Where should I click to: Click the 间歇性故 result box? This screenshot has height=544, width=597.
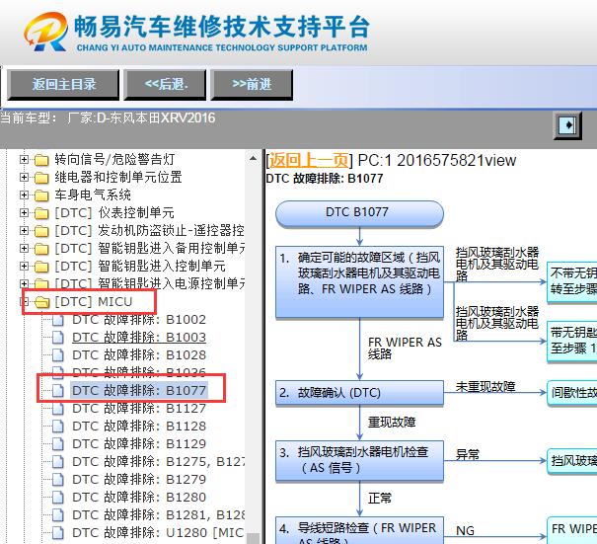coord(572,393)
